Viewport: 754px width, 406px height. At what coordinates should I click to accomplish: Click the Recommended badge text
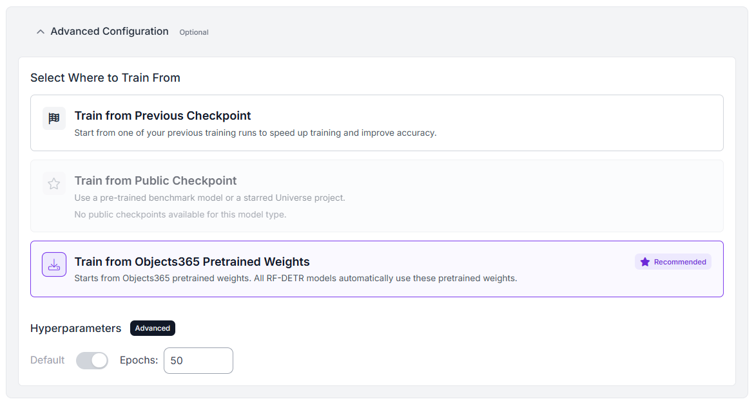[x=680, y=262]
